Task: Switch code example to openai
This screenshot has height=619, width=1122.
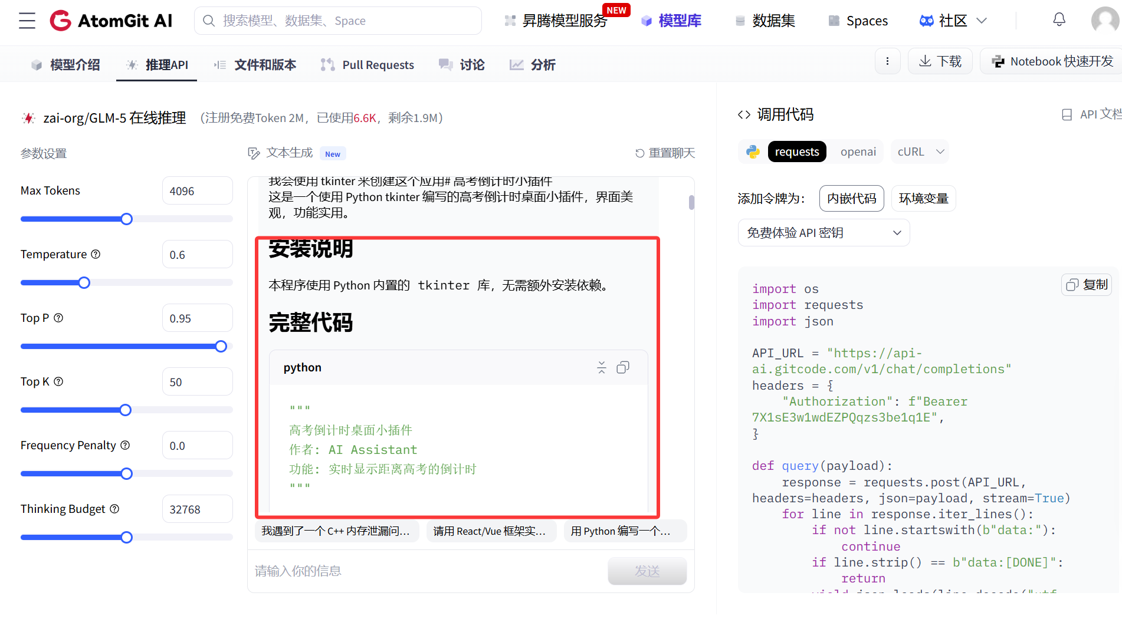Action: 858,152
